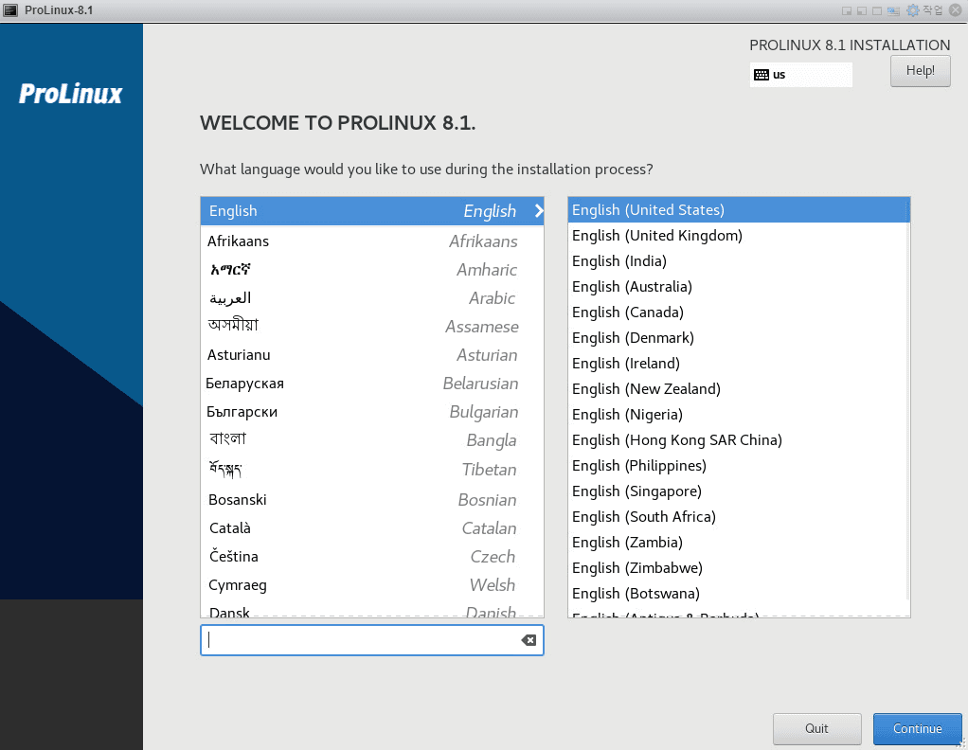Click the locale list vertical scrollbar
The width and height of the screenshot is (968, 750).
(908, 398)
